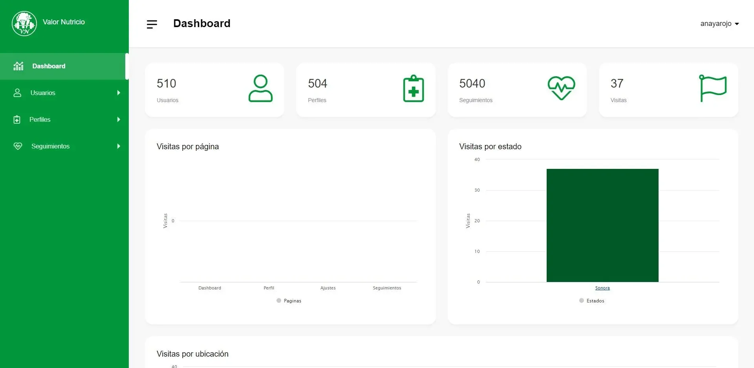This screenshot has width=754, height=368.
Task: Click the Dashboard page heading
Action: tap(202, 24)
